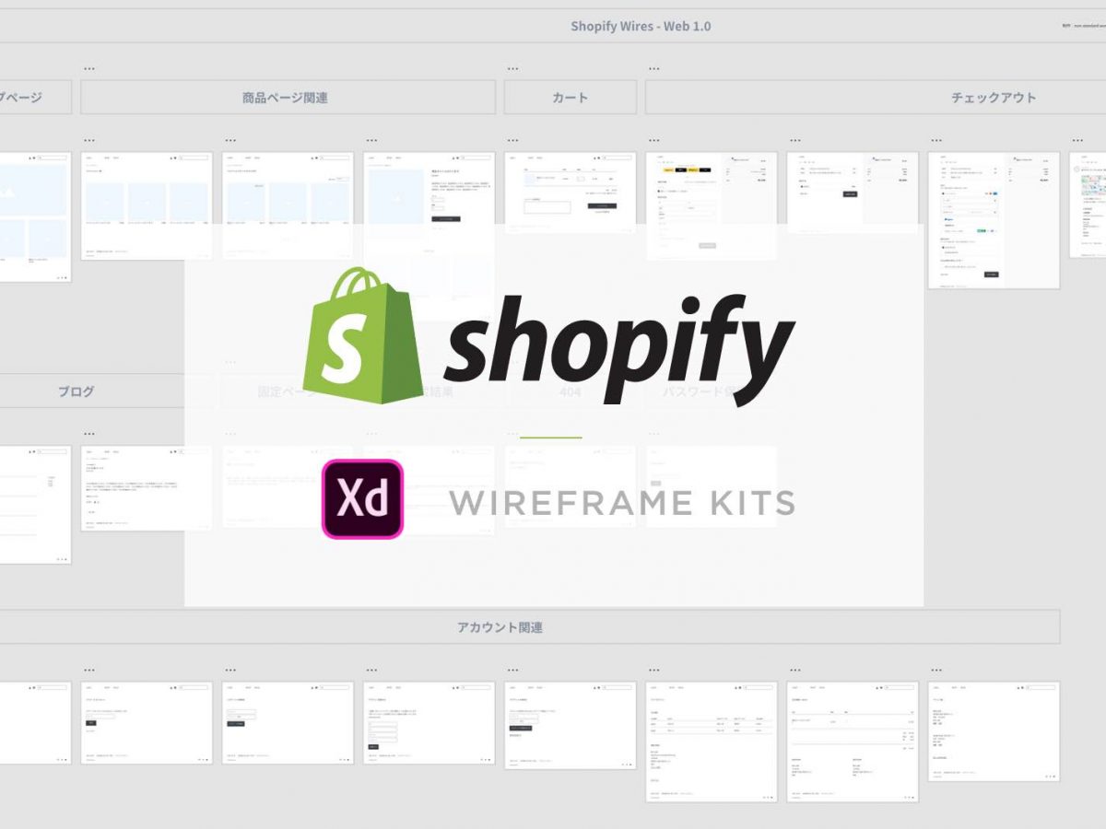Click the WIREFRAME KITS text

tap(621, 503)
